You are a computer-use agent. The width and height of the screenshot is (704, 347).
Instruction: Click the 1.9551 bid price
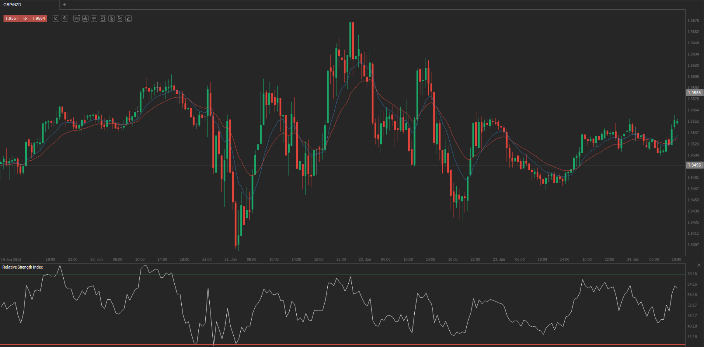[12, 19]
